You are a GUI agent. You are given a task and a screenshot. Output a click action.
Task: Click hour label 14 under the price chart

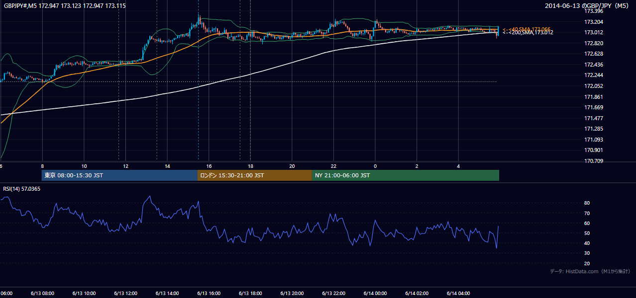click(x=167, y=166)
